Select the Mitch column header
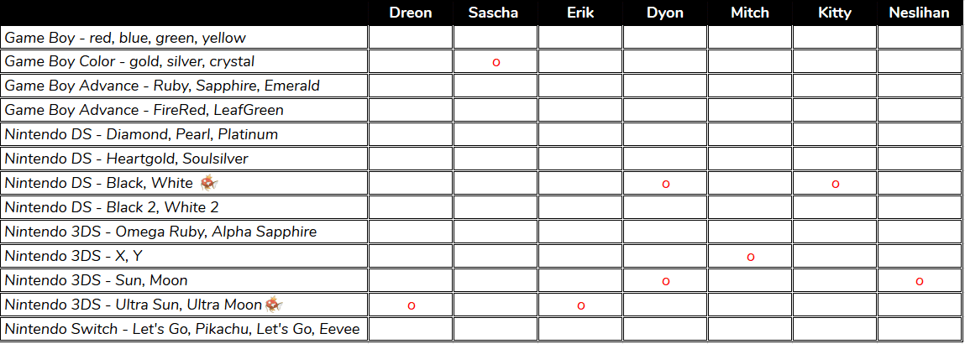This screenshot has height=344, width=965. coord(750,13)
